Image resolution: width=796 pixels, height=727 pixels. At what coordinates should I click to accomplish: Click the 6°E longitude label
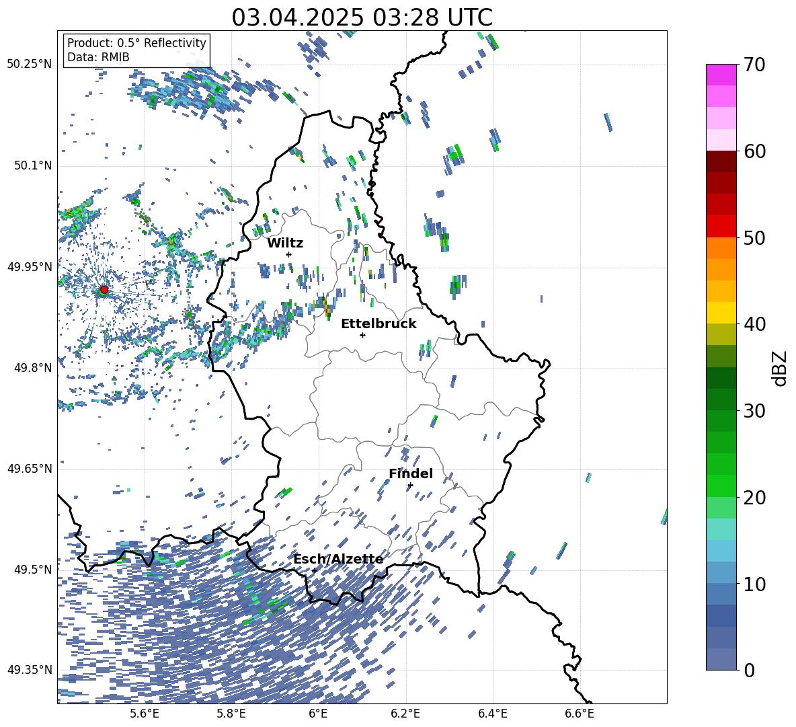pyautogui.click(x=318, y=714)
